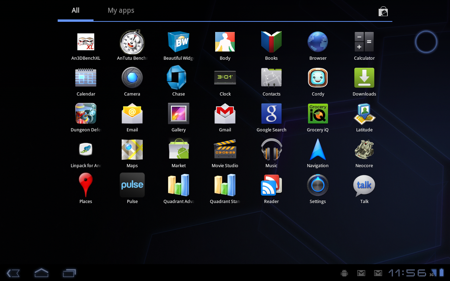This screenshot has width=450, height=281.
Task: Open the first Gmail notification icon
Action: coord(361,273)
